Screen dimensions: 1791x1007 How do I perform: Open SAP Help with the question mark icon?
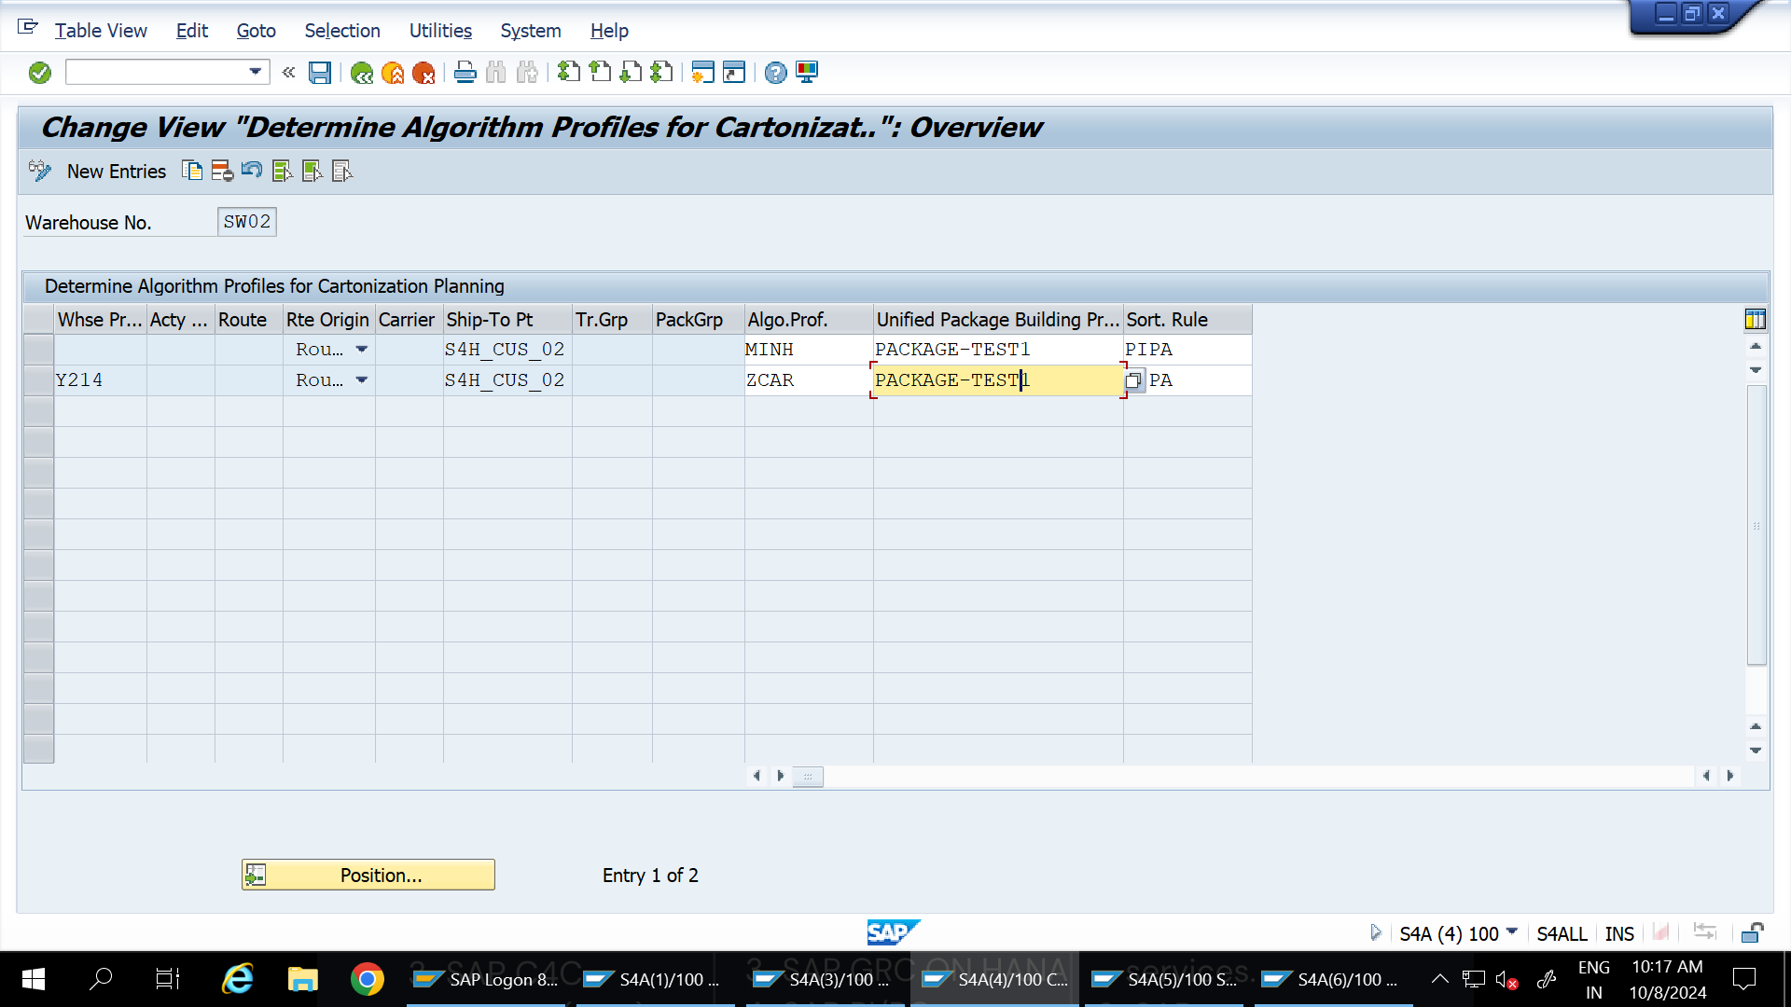(x=774, y=73)
